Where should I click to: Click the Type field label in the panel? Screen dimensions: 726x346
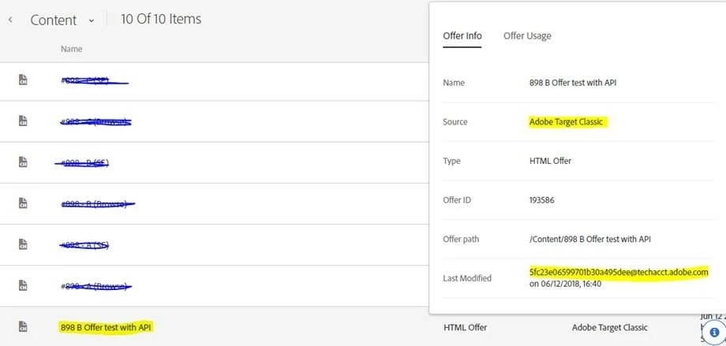tap(451, 161)
